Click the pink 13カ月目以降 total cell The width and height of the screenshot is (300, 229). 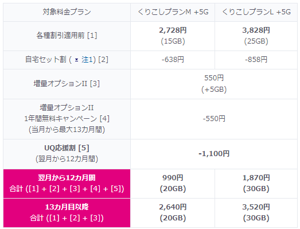67,213
